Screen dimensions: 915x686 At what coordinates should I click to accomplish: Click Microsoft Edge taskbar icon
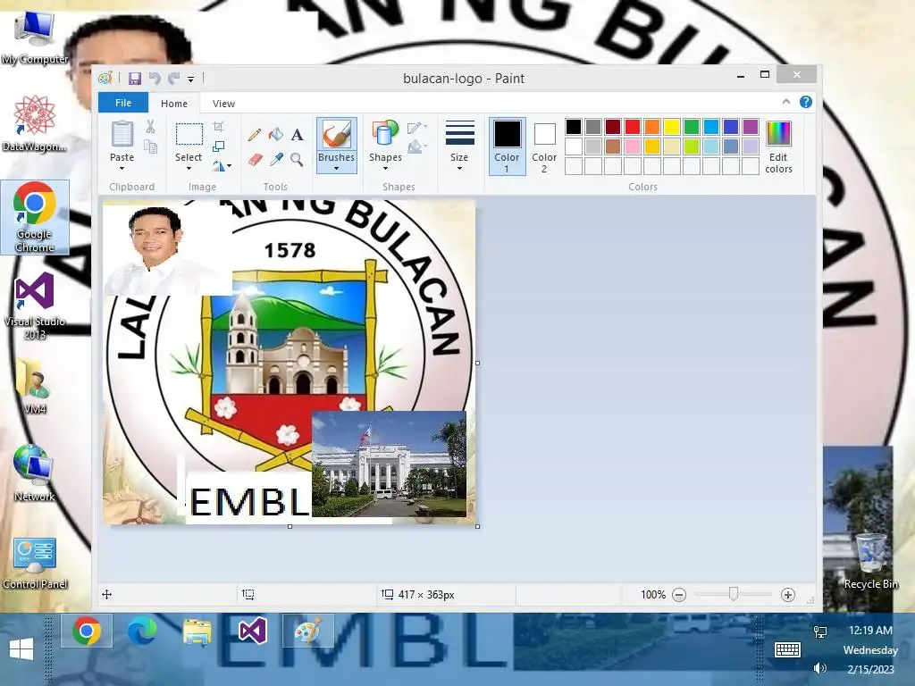pos(142,631)
